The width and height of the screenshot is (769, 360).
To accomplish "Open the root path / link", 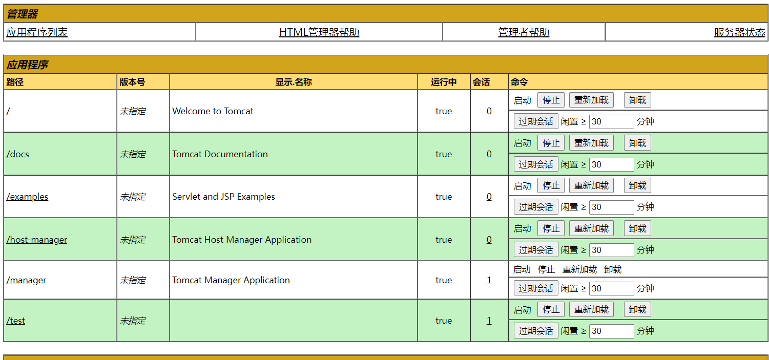I will [8, 111].
